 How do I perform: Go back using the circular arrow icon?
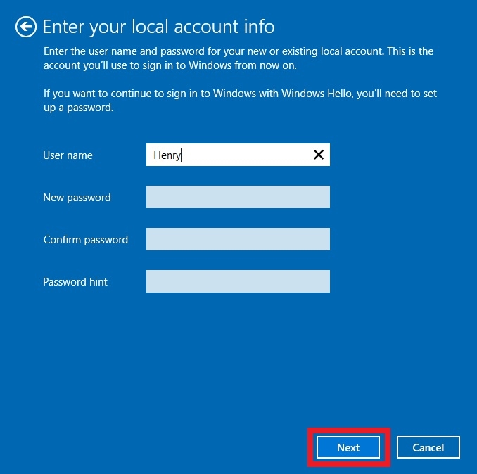(x=26, y=27)
